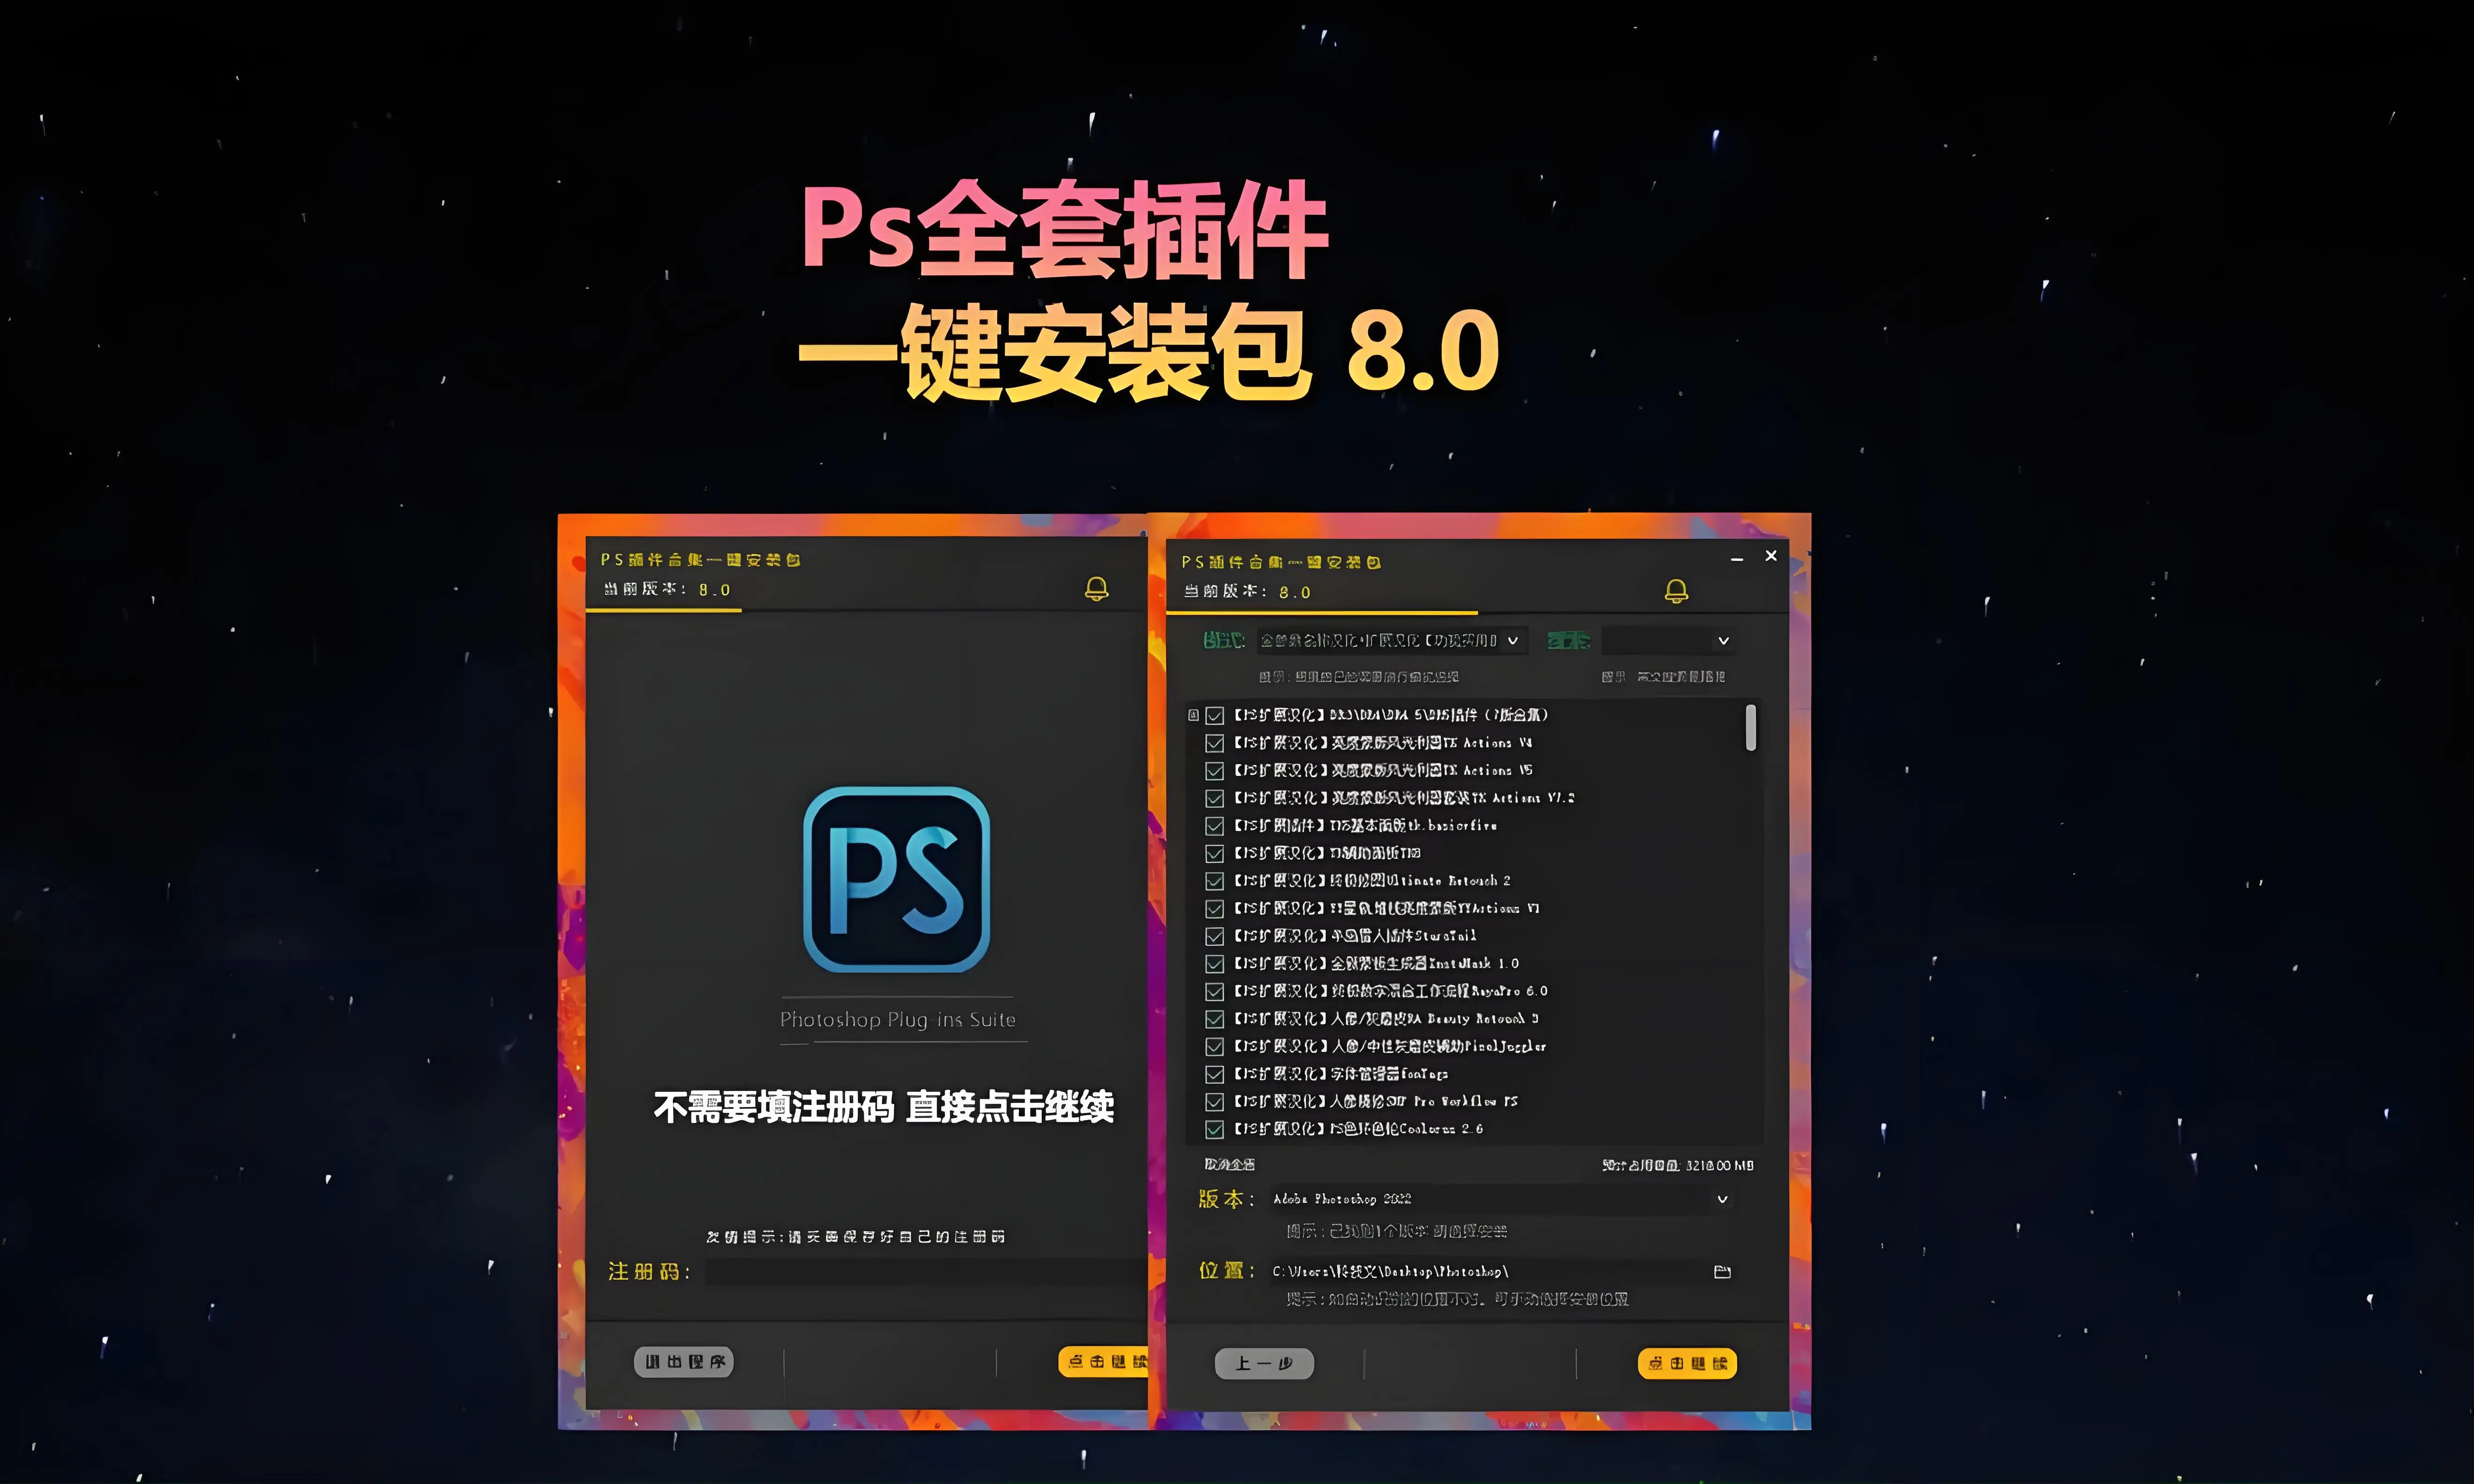Expand the small tree icon before the first plugin row
Screen dimensions: 2474x1484
tap(1193, 715)
